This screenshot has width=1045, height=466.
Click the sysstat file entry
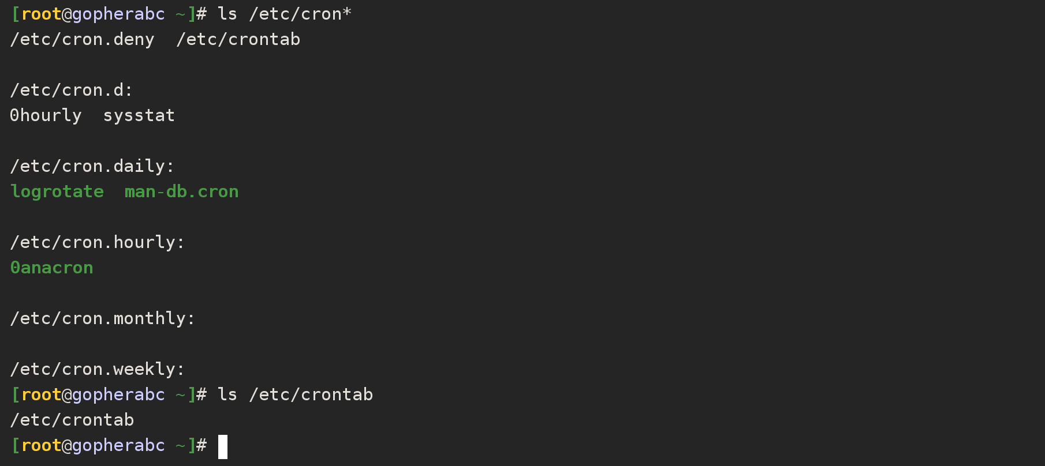click(139, 115)
